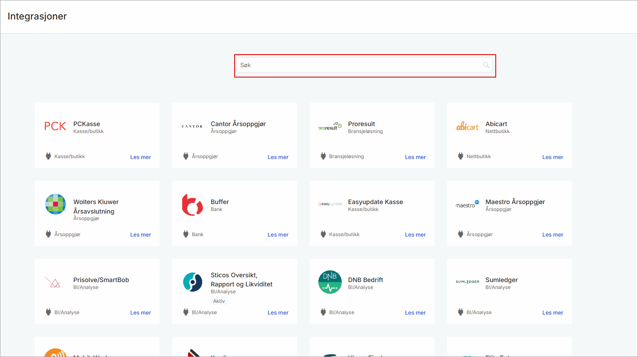Click the Bransjeløsning label beside Proresult's plug icon

[347, 156]
